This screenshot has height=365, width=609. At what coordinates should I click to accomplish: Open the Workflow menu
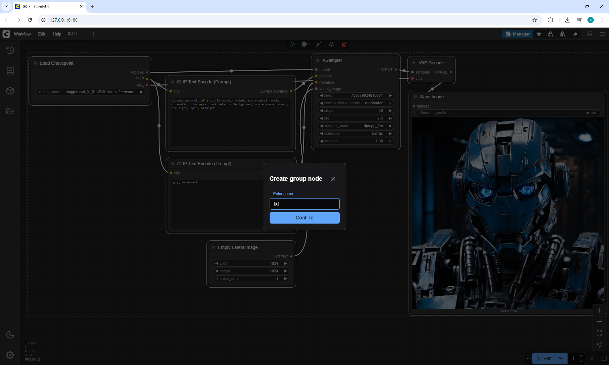(x=22, y=34)
